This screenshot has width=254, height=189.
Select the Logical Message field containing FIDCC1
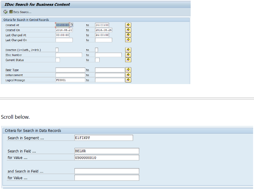tap(70, 80)
